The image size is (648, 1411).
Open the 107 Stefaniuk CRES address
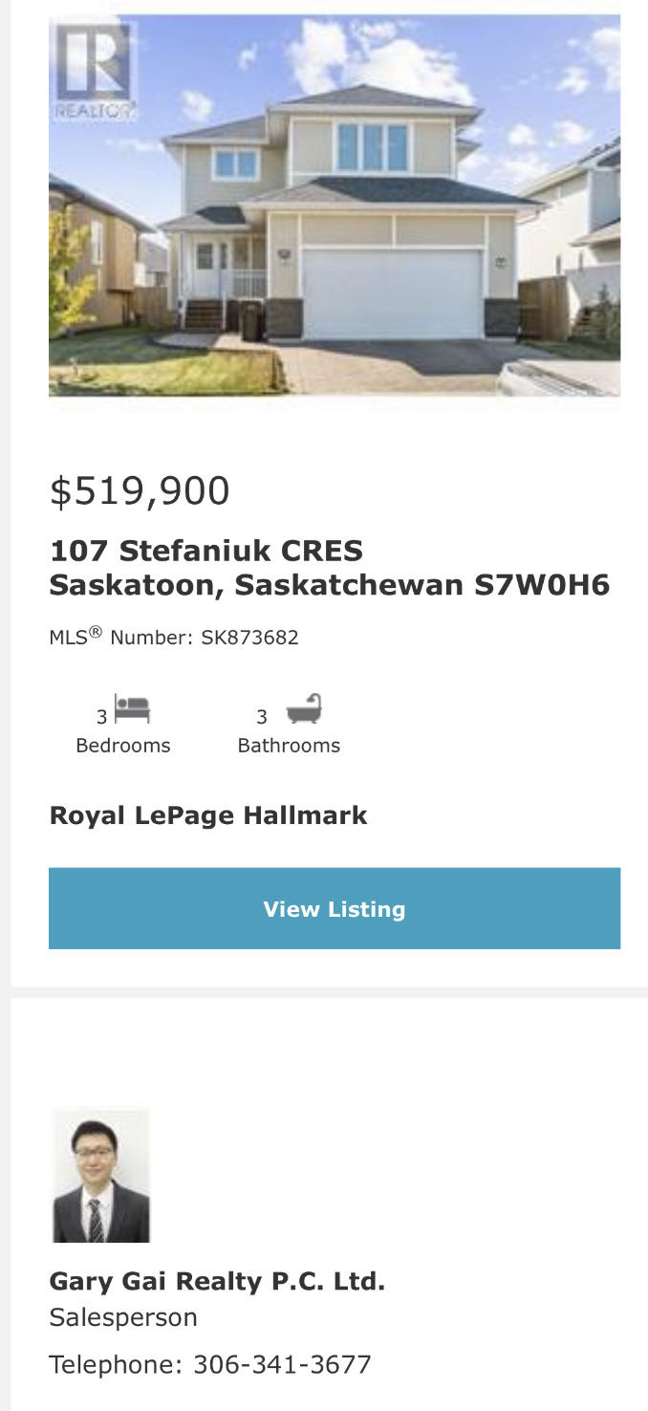tap(206, 551)
